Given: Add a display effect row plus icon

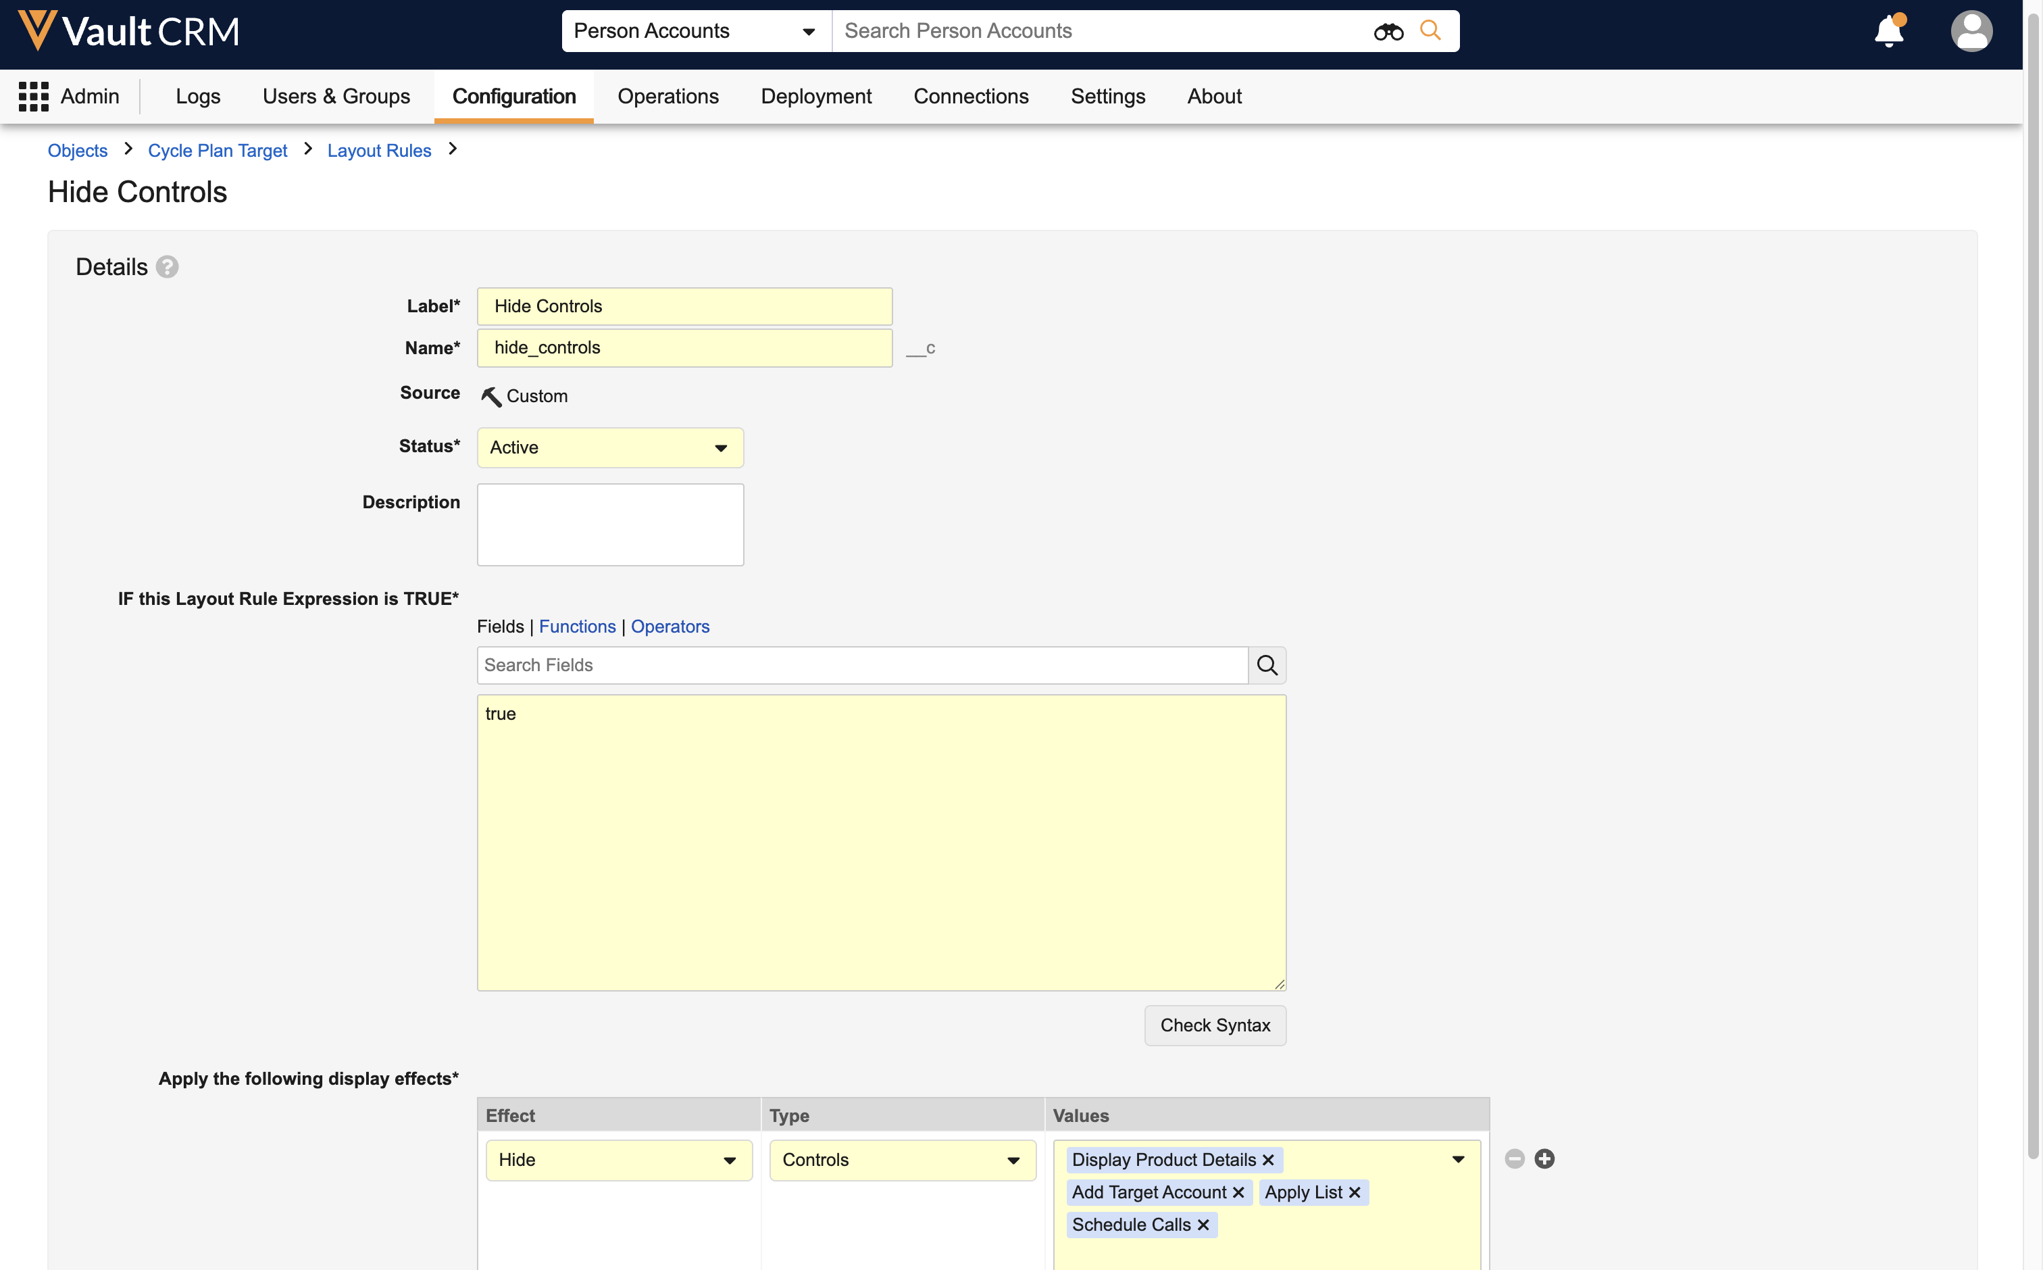Looking at the screenshot, I should (x=1544, y=1159).
